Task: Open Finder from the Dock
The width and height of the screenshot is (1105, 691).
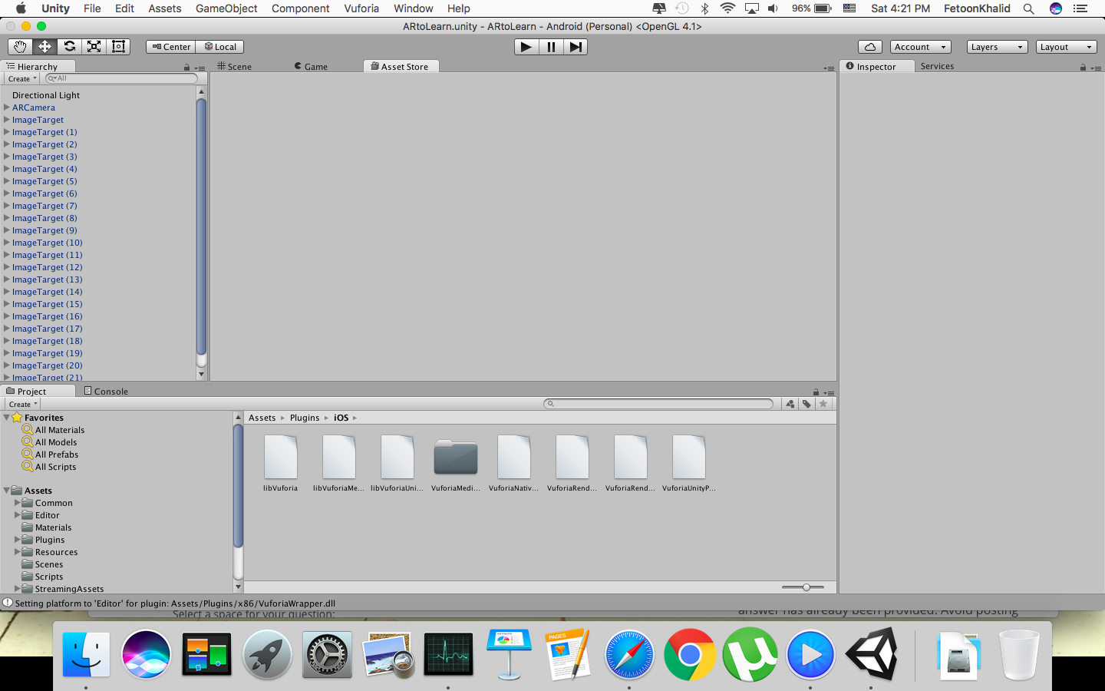Action: coord(86,655)
